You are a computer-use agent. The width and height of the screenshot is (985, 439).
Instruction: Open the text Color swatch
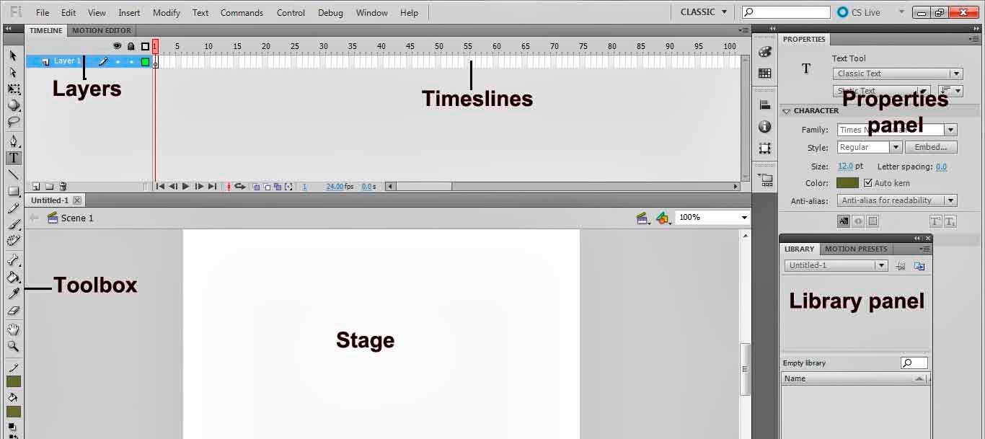[847, 183]
